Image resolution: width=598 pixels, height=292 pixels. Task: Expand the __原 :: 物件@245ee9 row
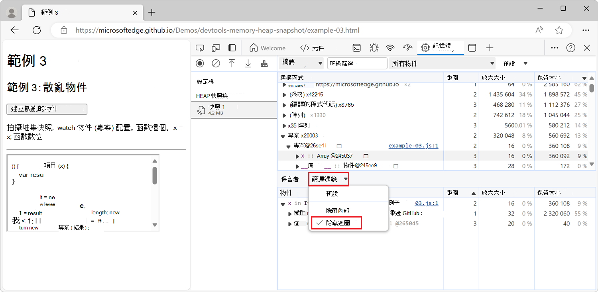pyautogui.click(x=297, y=166)
